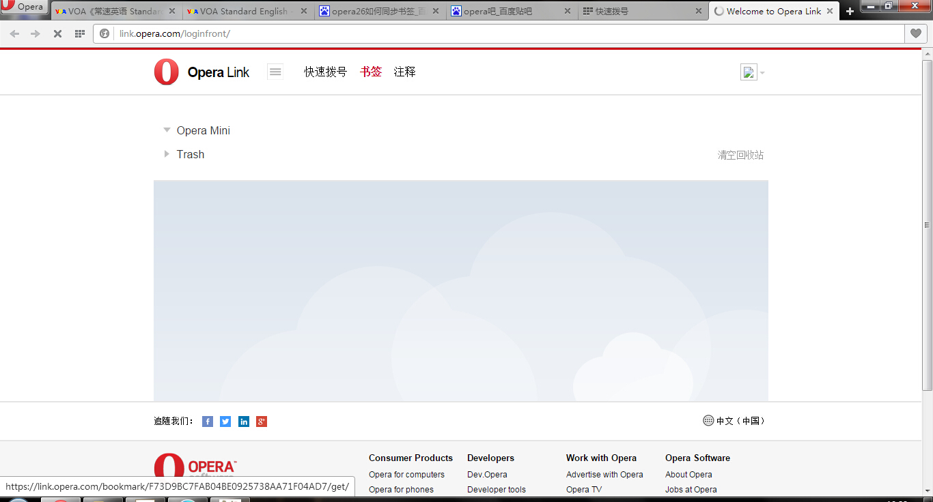Open Advertise with Opera link
This screenshot has height=502, width=933.
coord(604,475)
